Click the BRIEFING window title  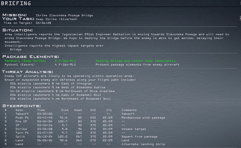click(x=16, y=3)
